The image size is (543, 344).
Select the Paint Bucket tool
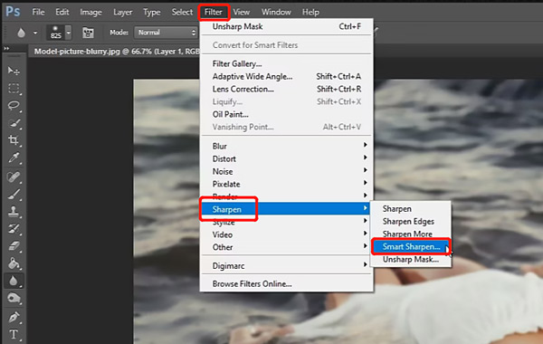(x=14, y=263)
